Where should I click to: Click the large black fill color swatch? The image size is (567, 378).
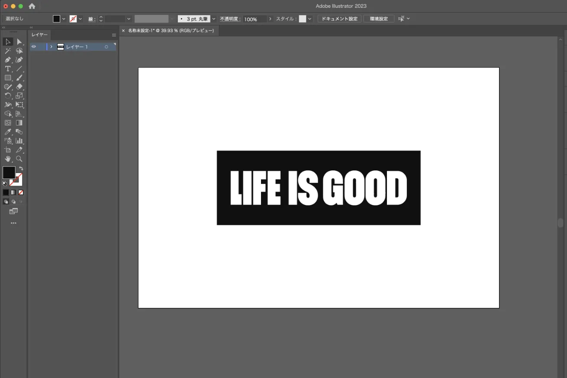click(9, 173)
